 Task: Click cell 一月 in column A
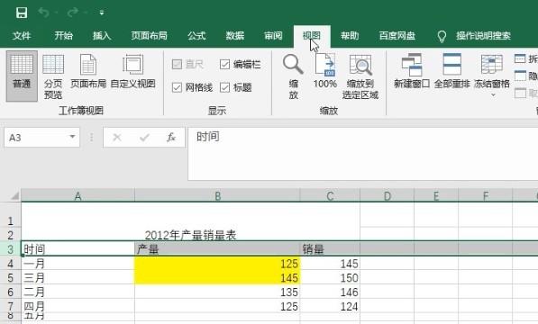78,264
